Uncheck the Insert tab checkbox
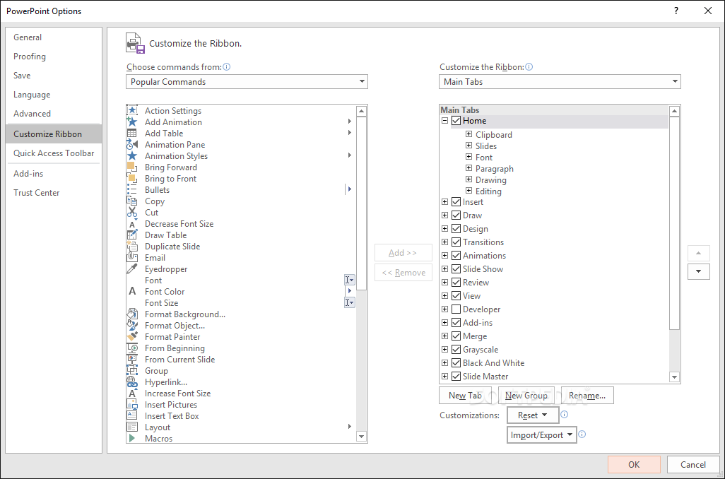This screenshot has height=479, width=725. click(x=456, y=202)
